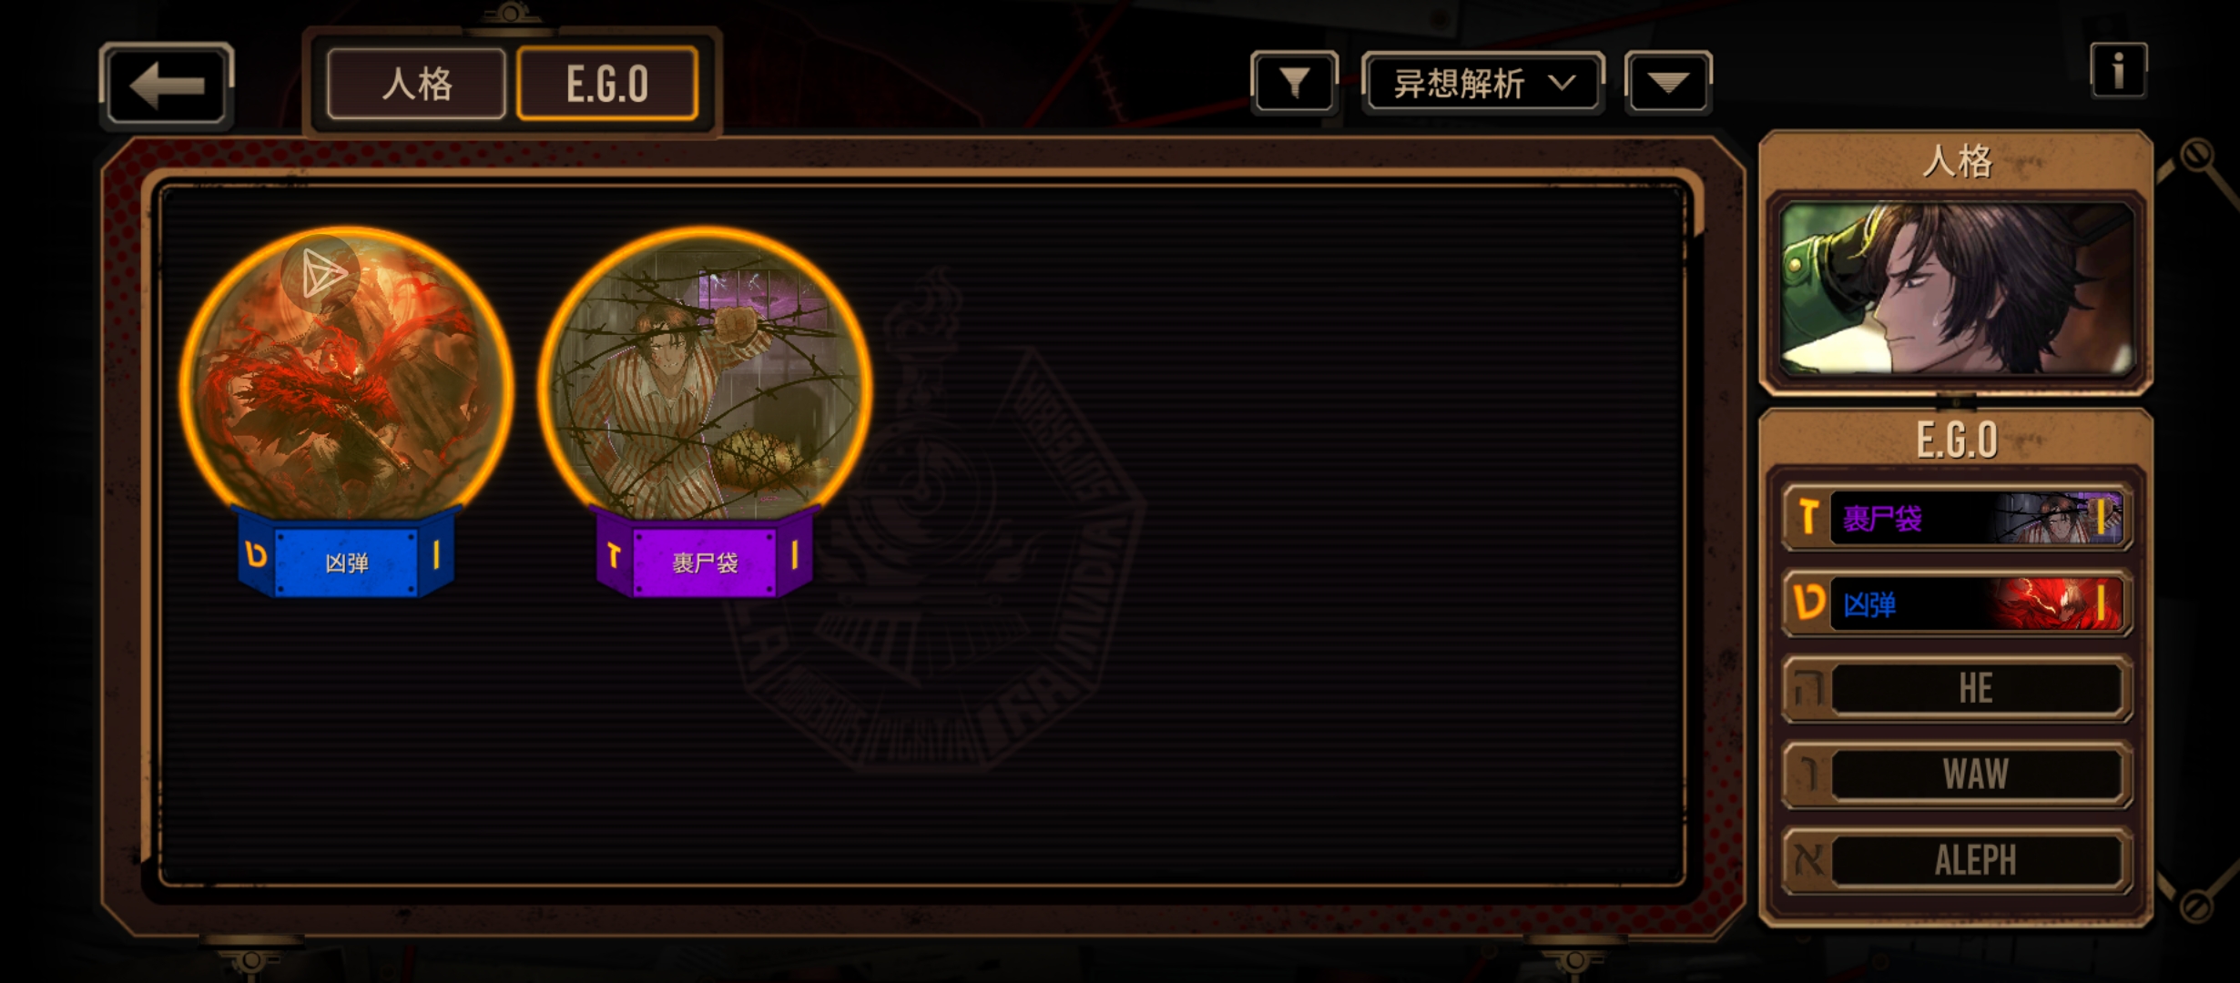
Task: Open the filter funnel icon
Action: coord(1294,83)
